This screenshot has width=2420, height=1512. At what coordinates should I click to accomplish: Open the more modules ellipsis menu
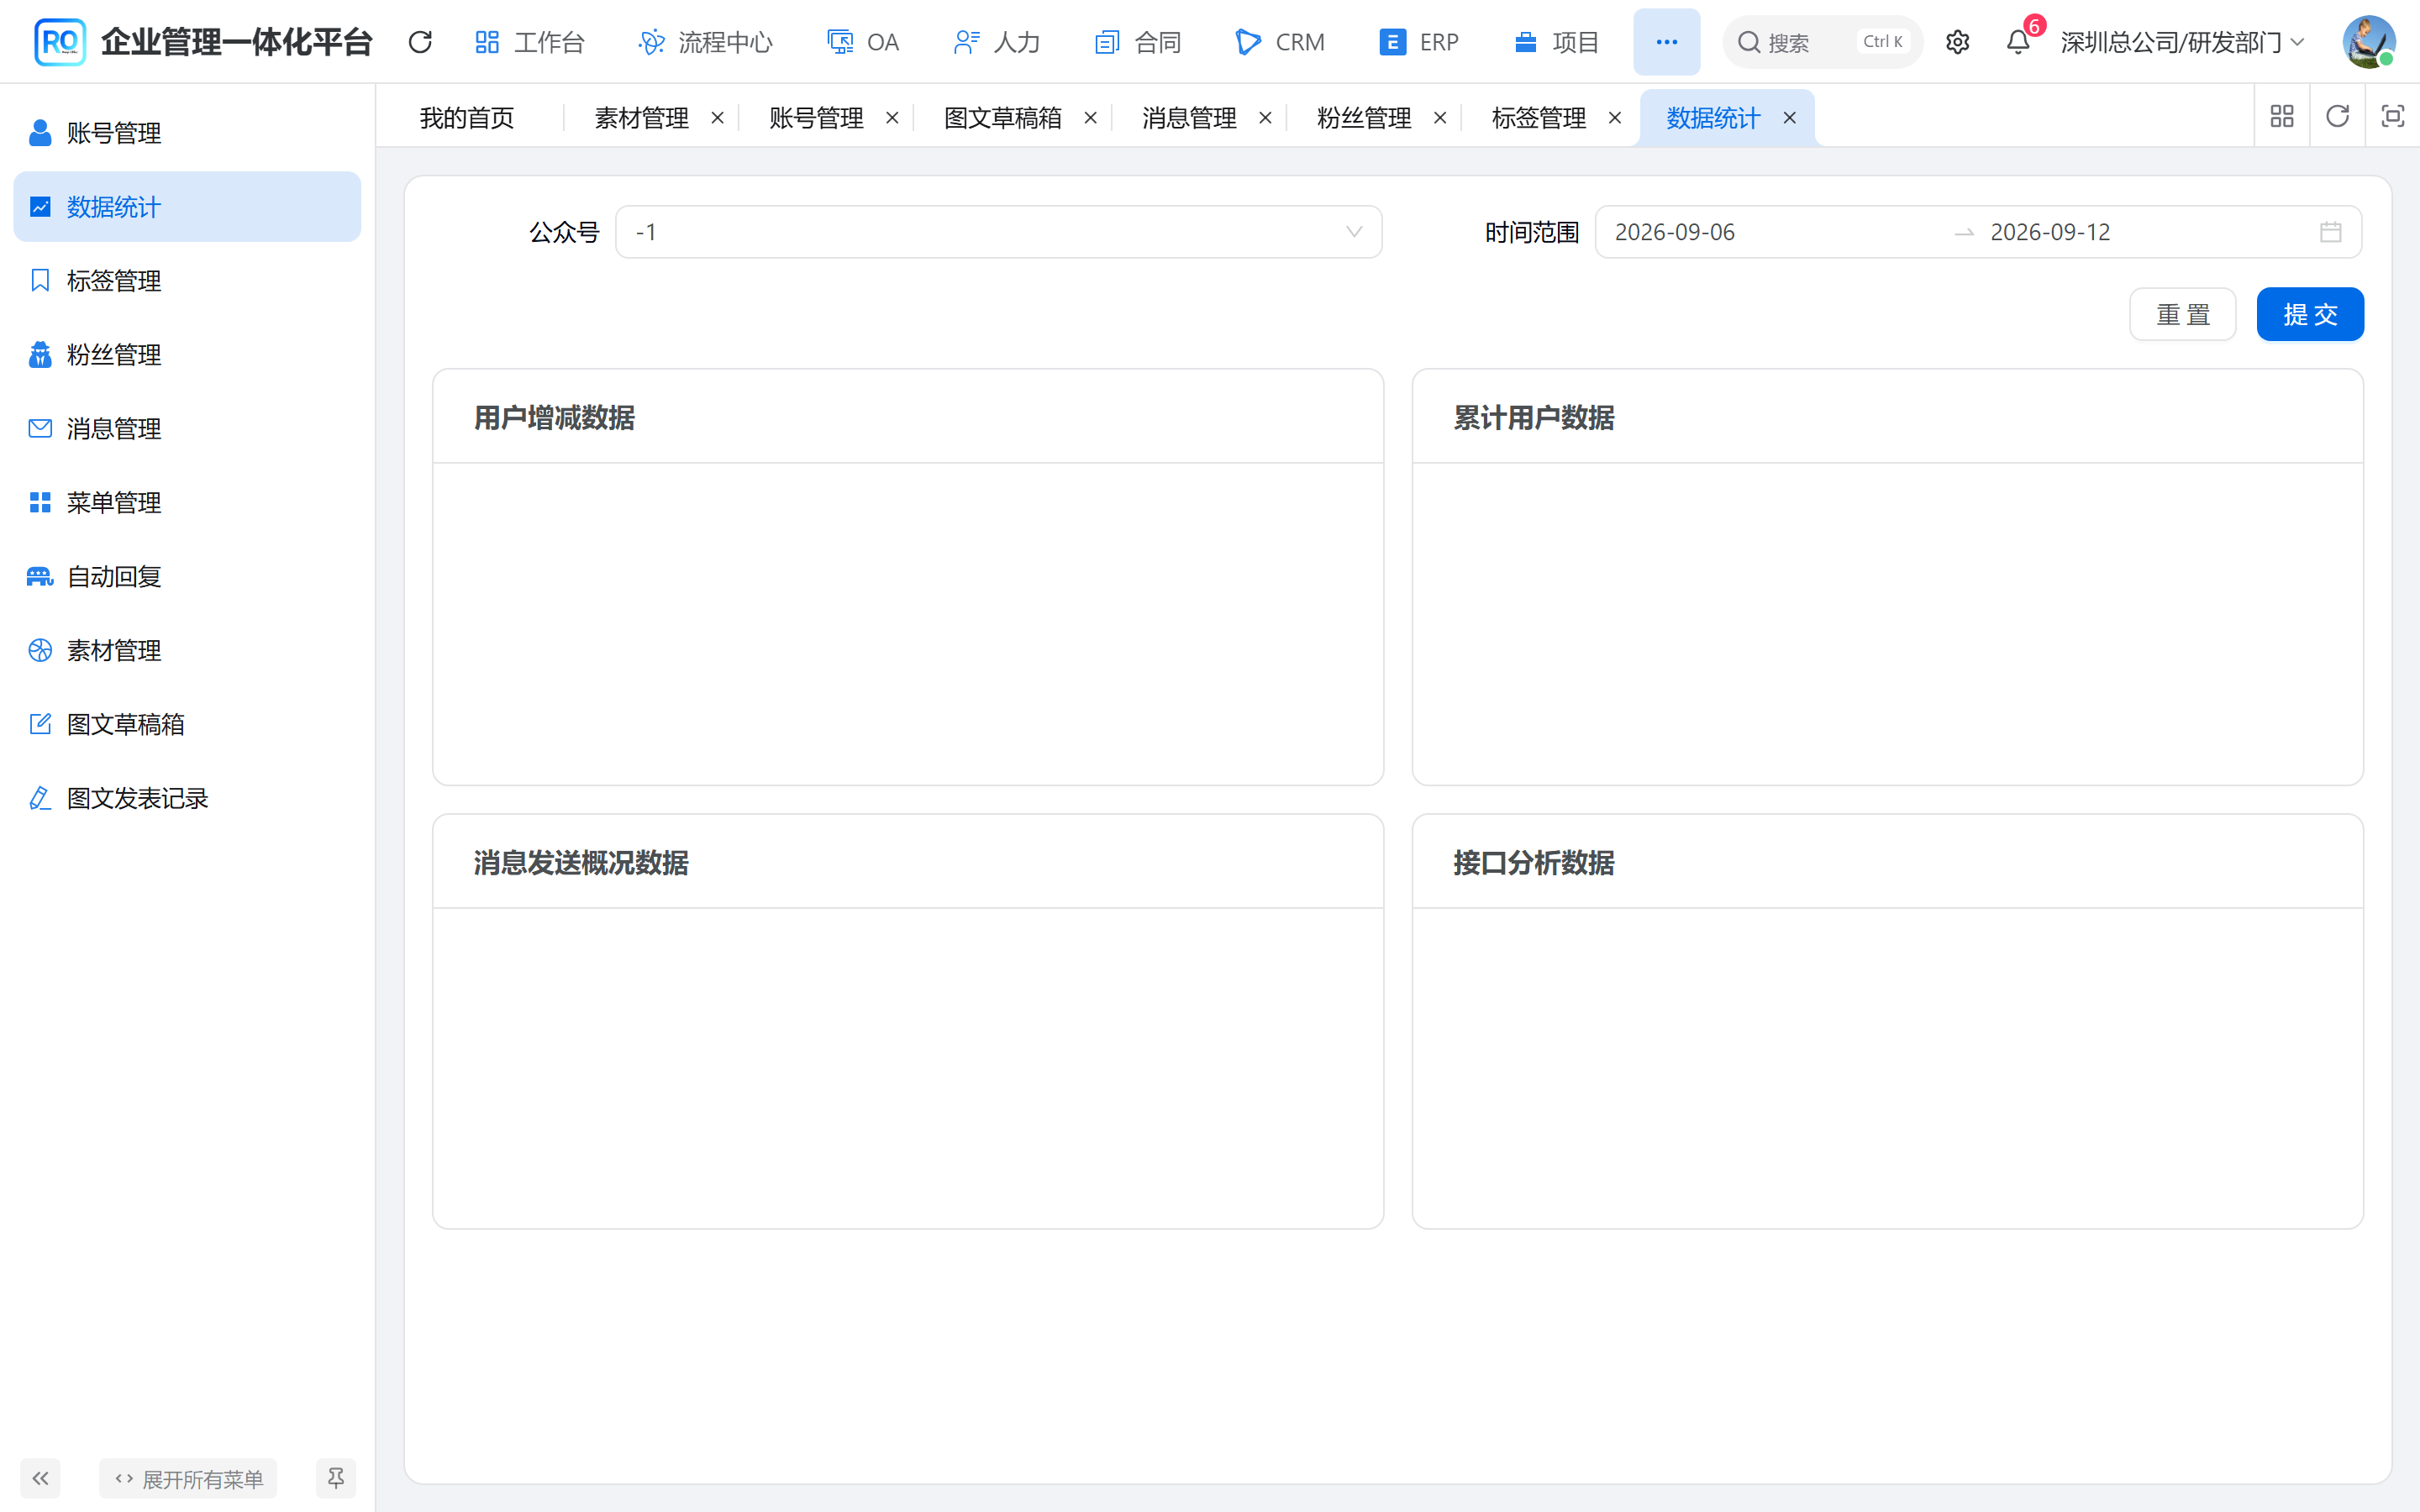point(1666,42)
